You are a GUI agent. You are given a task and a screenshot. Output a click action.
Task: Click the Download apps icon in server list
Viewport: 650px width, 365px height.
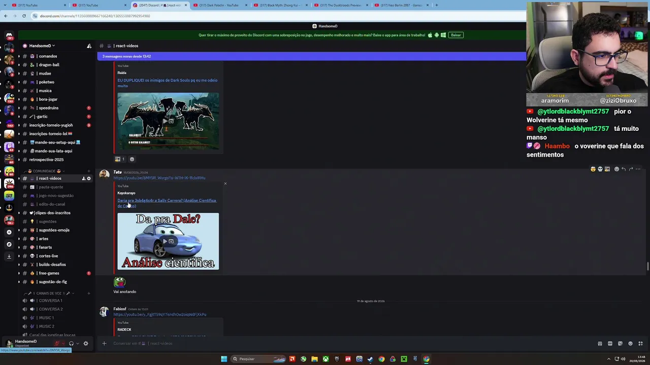tap(9, 257)
